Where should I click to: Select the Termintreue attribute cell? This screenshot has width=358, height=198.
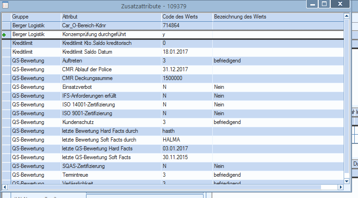point(111,175)
